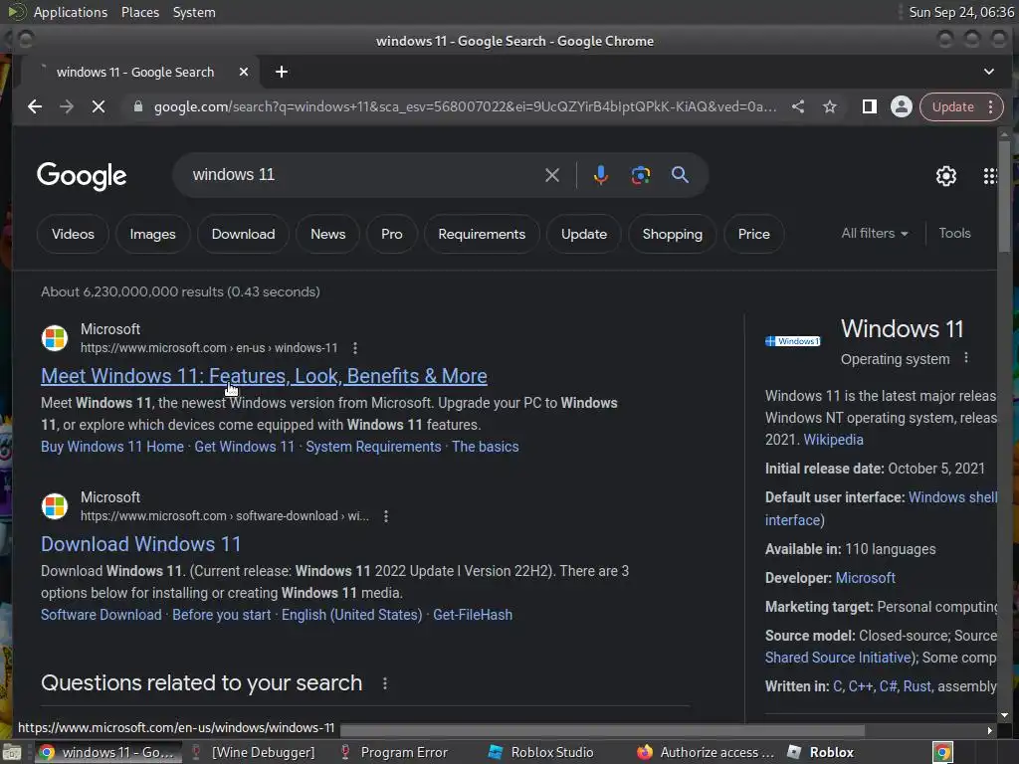Open options next to Questions related to your search
Viewport: 1019px width, 764px height.
click(x=385, y=683)
